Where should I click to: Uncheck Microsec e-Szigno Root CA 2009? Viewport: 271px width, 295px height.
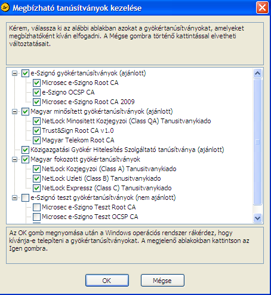(x=36, y=102)
